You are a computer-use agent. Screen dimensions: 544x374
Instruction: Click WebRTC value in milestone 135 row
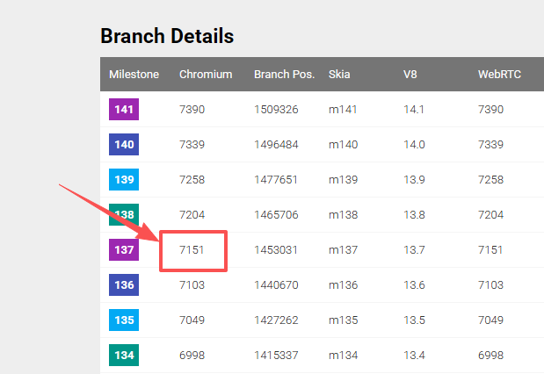tap(490, 320)
